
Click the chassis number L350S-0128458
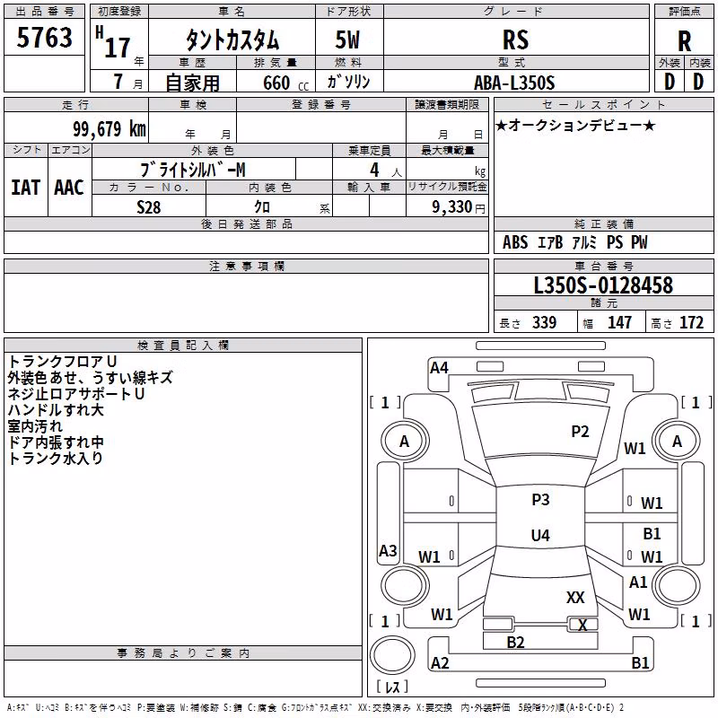click(603, 285)
